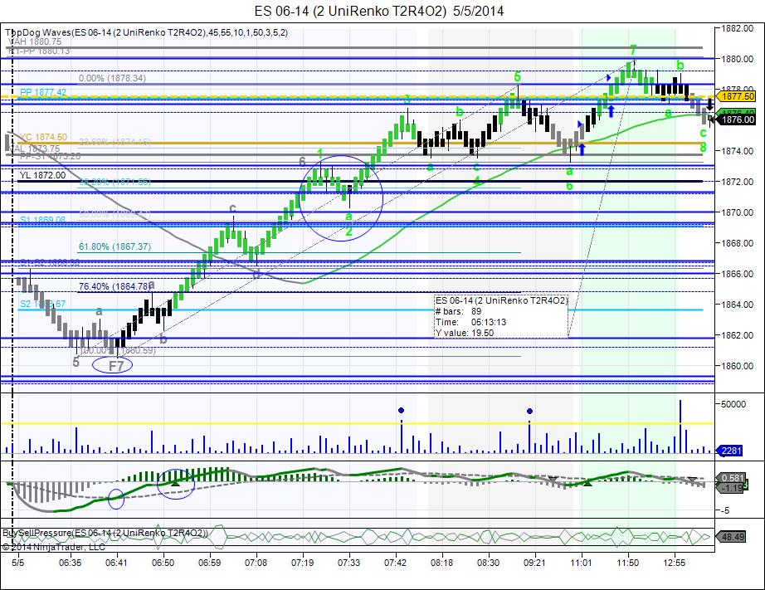Select the YC 1874.50 level label

[x=43, y=137]
